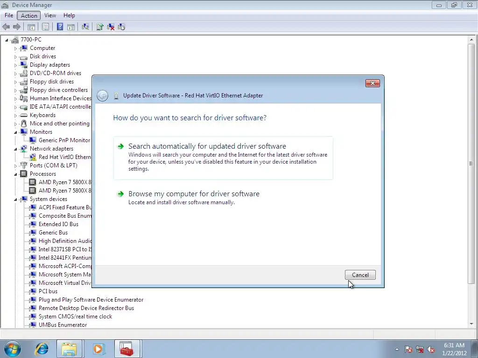478x358 pixels.
Task: Click the Disable device toolbar icon
Action: click(x=121, y=27)
